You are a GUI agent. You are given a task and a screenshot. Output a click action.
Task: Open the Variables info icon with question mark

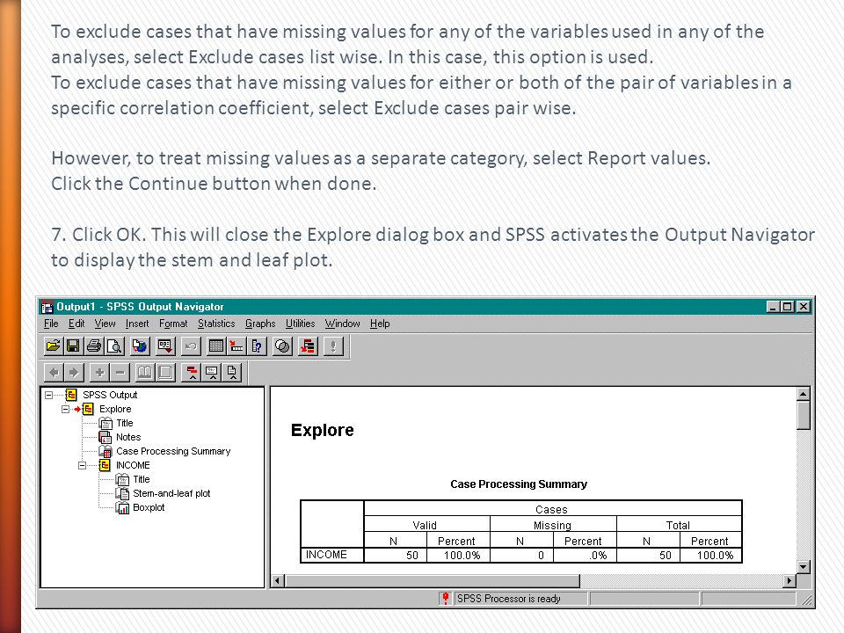tap(257, 346)
